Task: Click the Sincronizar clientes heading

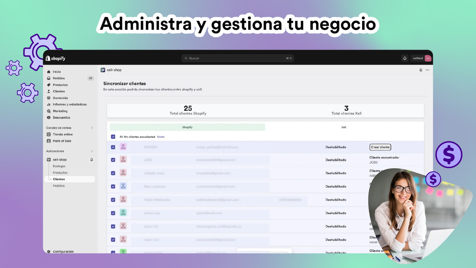Action: pyautogui.click(x=125, y=83)
